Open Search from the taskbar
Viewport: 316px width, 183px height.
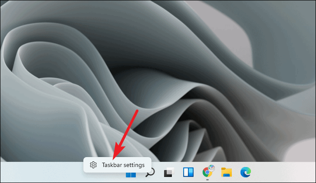click(150, 172)
